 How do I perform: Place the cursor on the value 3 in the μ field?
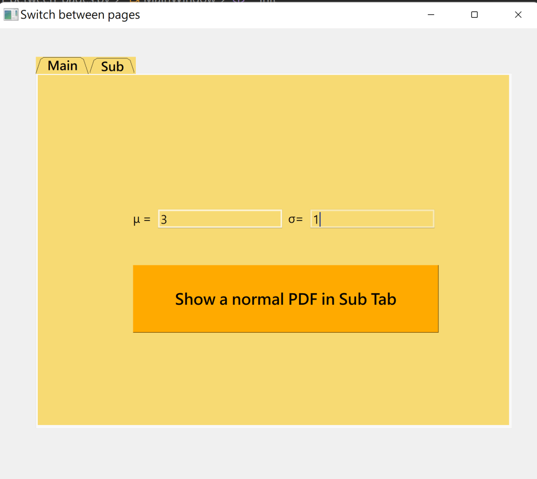[x=164, y=219]
